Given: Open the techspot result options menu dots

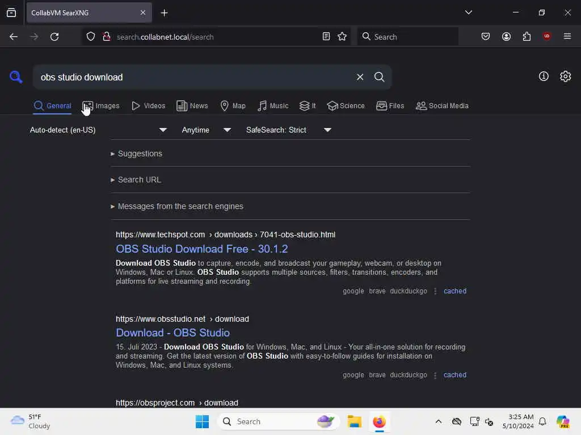Looking at the screenshot, I should (x=435, y=291).
